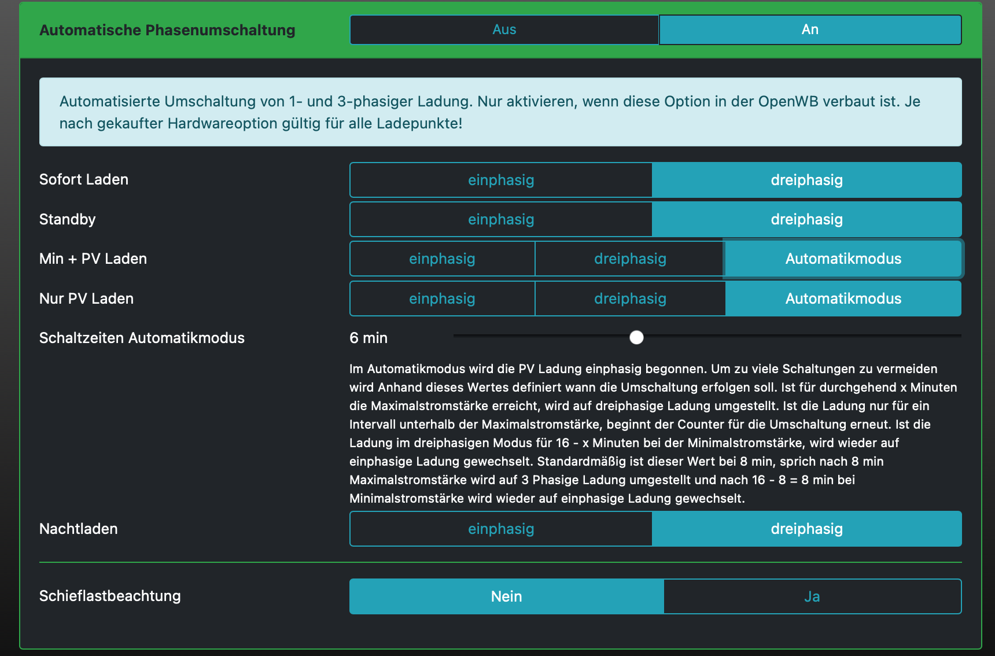
Task: Set Nachtladen to einphasig
Action: point(501,529)
